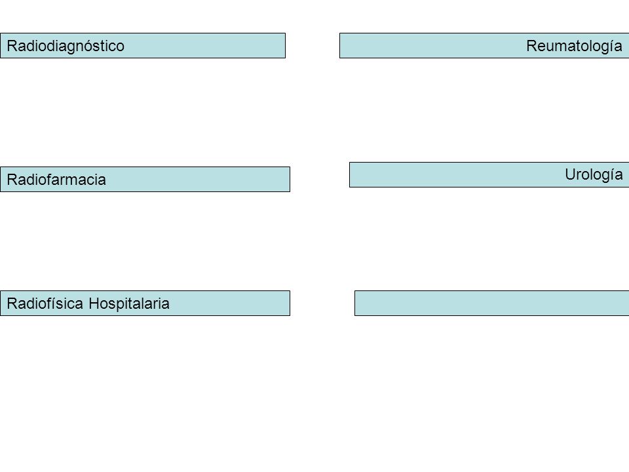The width and height of the screenshot is (629, 472).
Task: Click the Radiodiagnóstico text label
Action: (66, 47)
